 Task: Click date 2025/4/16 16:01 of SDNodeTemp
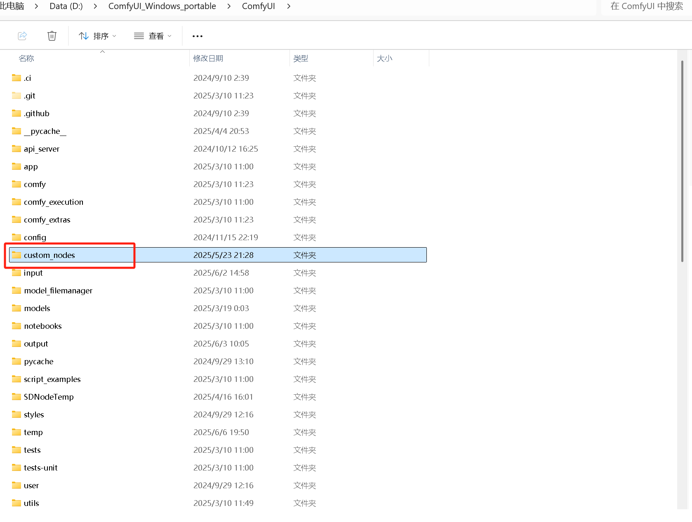point(223,397)
